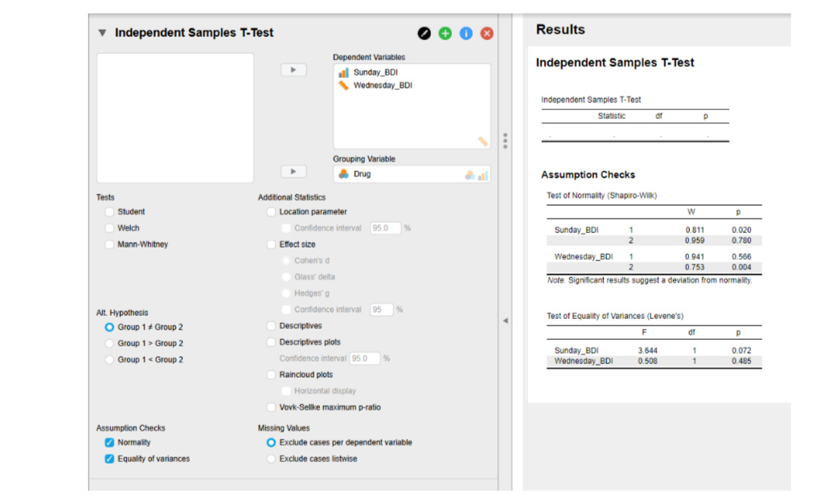The width and height of the screenshot is (829, 495).
Task: Click arrow button to assign dependent variables
Action: coord(293,70)
